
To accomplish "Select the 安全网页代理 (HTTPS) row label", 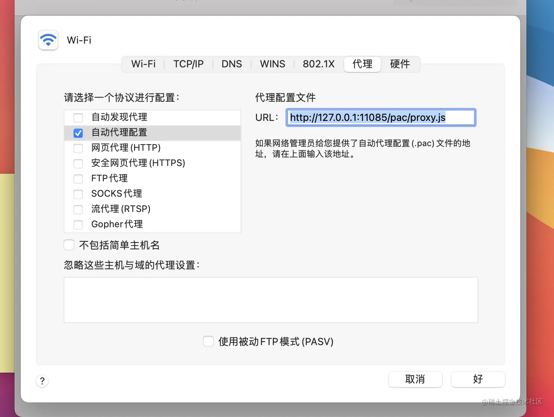I will click(138, 163).
